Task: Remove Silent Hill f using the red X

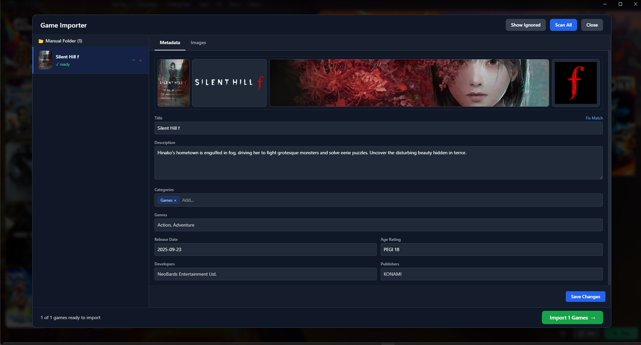Action: pos(140,61)
